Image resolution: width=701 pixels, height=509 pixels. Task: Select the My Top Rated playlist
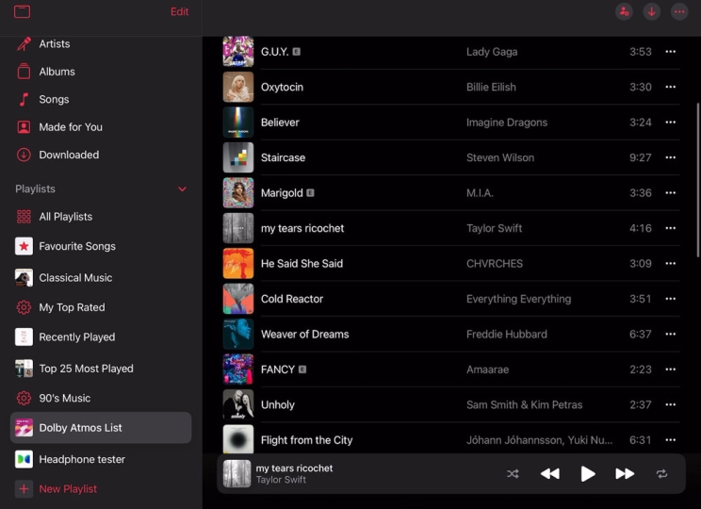click(x=101, y=307)
